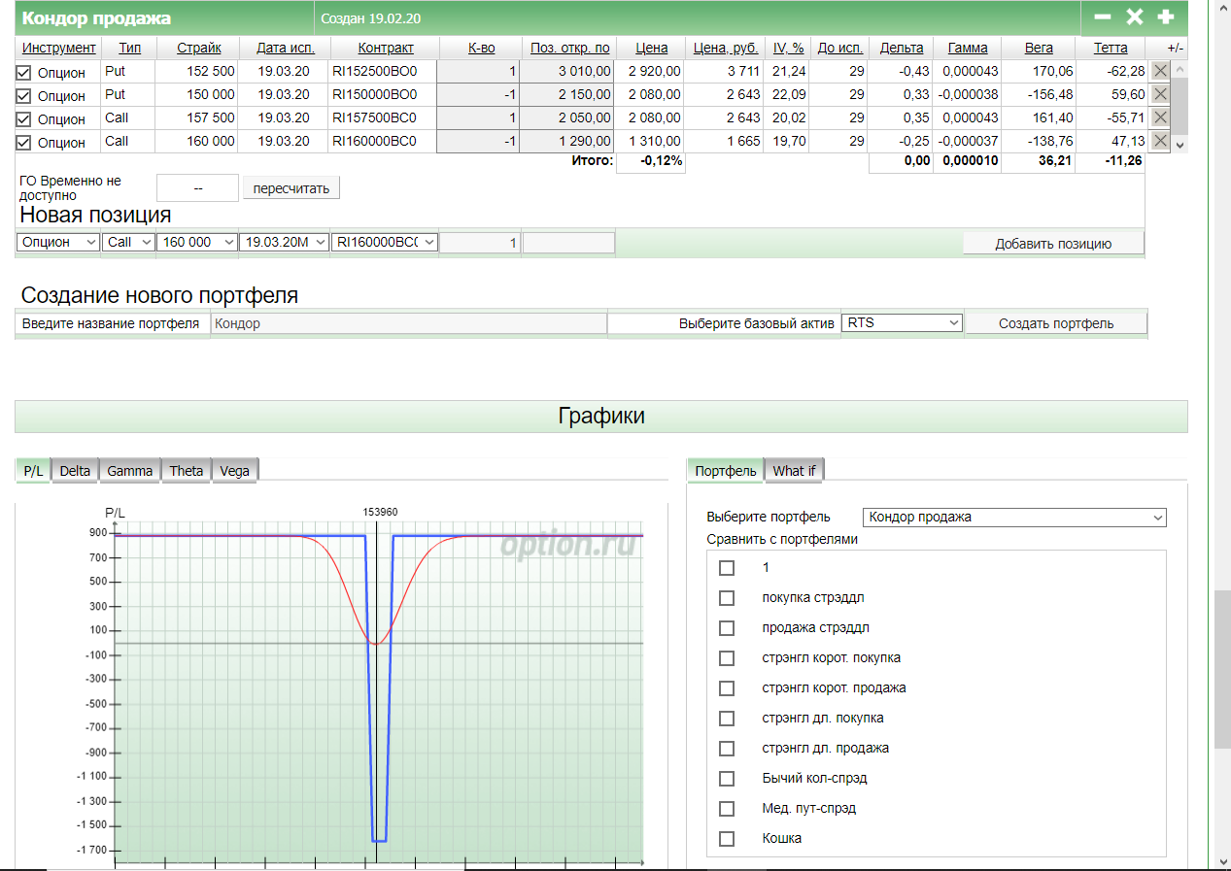Click the portfolio name input field
Screen dimensions: 1231x871
409,323
